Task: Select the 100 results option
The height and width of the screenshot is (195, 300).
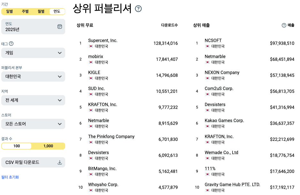Action: [x=16, y=146]
